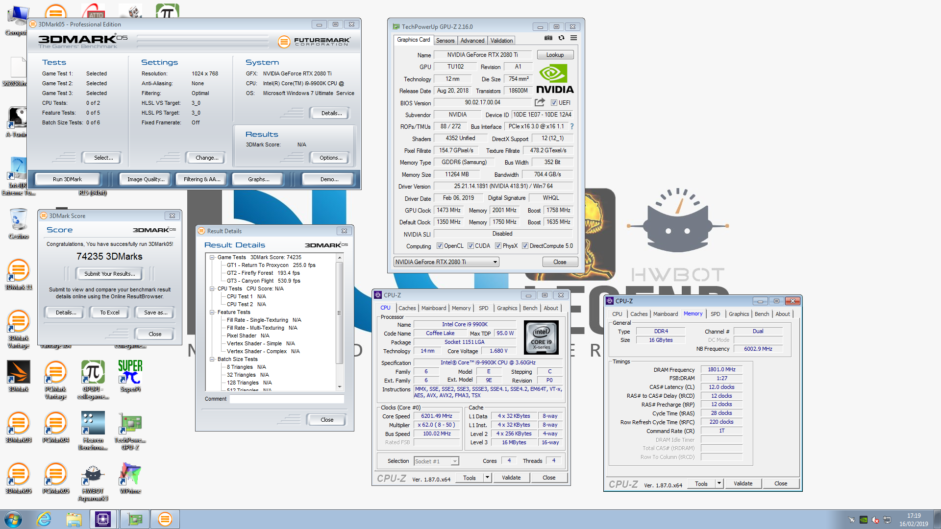Switch to the Validation tab in GPU-Z
The width and height of the screenshot is (941, 529).
(x=501, y=41)
